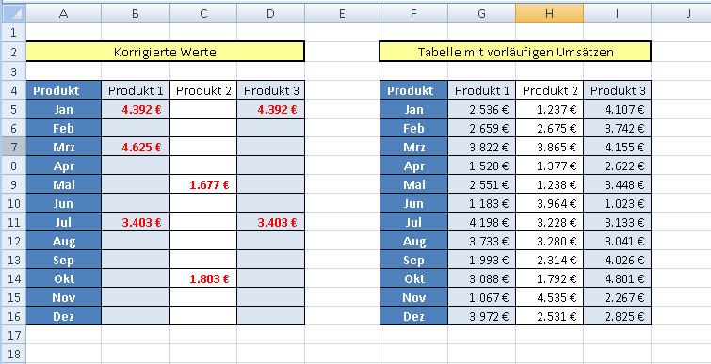Image resolution: width=711 pixels, height=364 pixels.
Task: Select the '2.675 €' cell
Action: [x=549, y=129]
